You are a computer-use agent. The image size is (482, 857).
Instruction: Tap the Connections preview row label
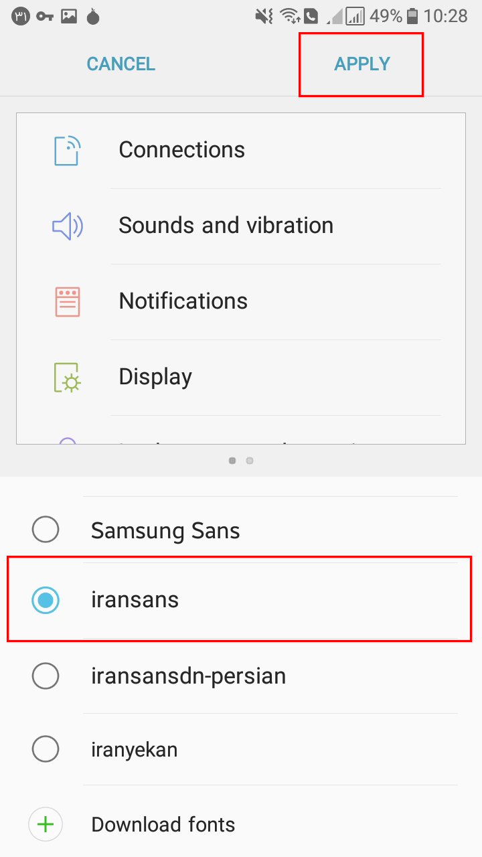(x=182, y=150)
